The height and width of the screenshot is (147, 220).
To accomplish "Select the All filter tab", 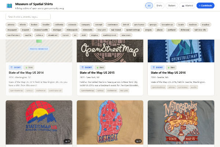I will point(149,5).
